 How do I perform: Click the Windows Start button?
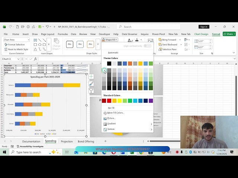click(4, 152)
